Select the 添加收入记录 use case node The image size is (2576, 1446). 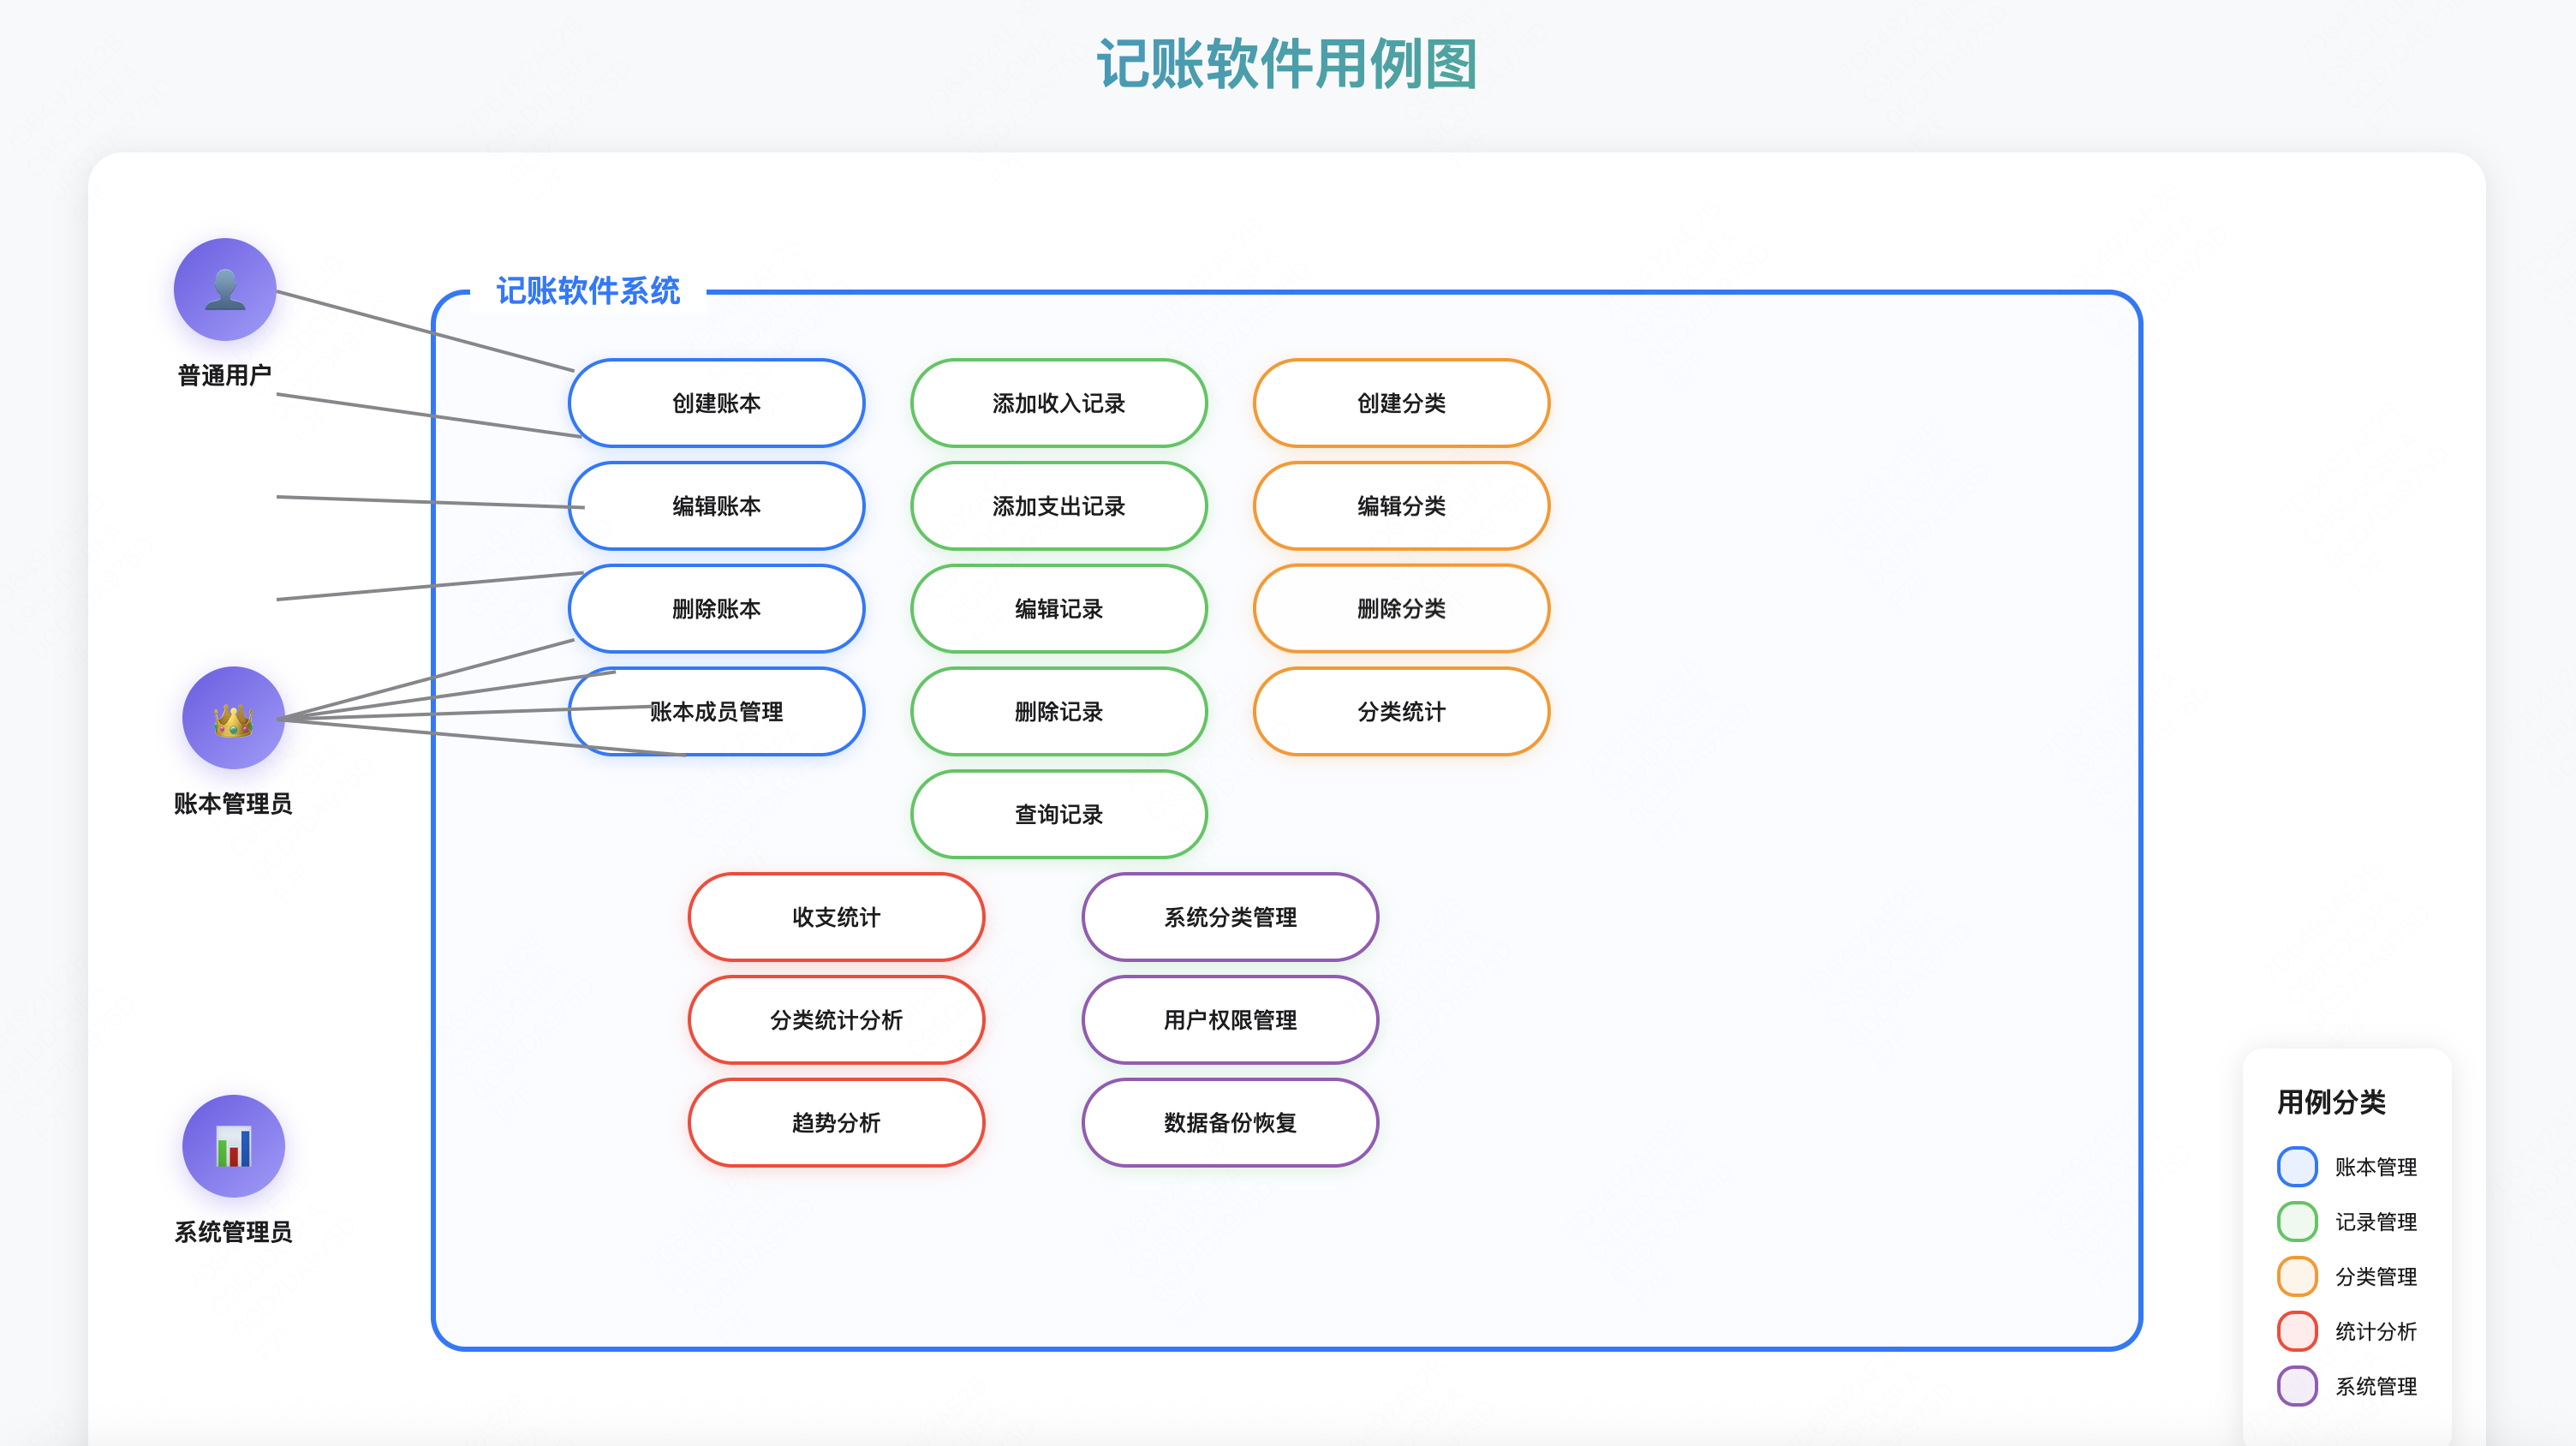1058,403
